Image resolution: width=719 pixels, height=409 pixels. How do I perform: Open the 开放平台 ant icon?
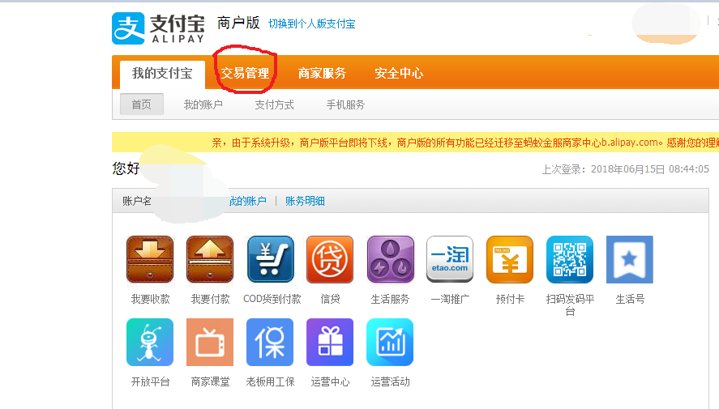pos(150,342)
